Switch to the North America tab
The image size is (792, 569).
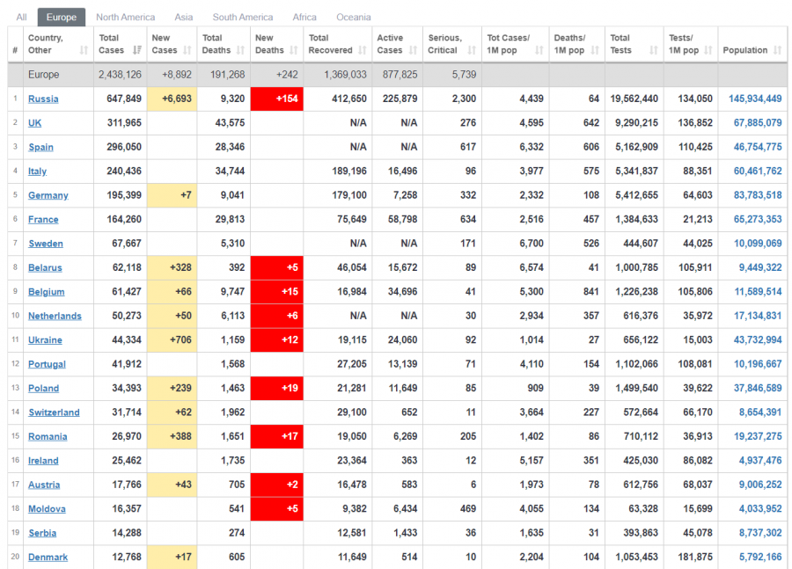[125, 17]
